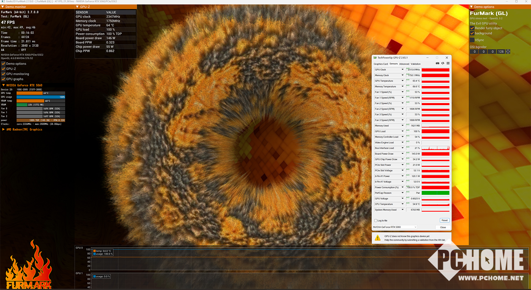Collapse the Demo monitor panel
531x290 pixels.
click(3, 7)
